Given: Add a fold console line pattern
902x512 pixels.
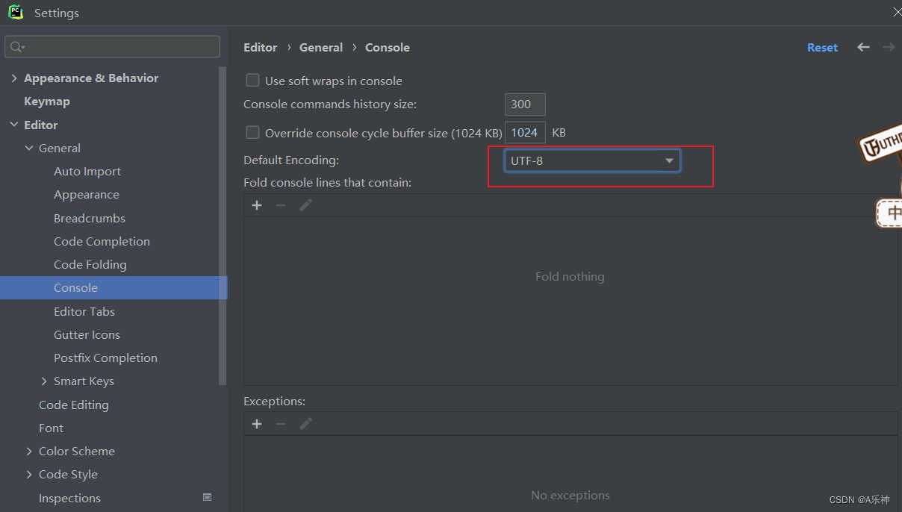Looking at the screenshot, I should tap(257, 205).
